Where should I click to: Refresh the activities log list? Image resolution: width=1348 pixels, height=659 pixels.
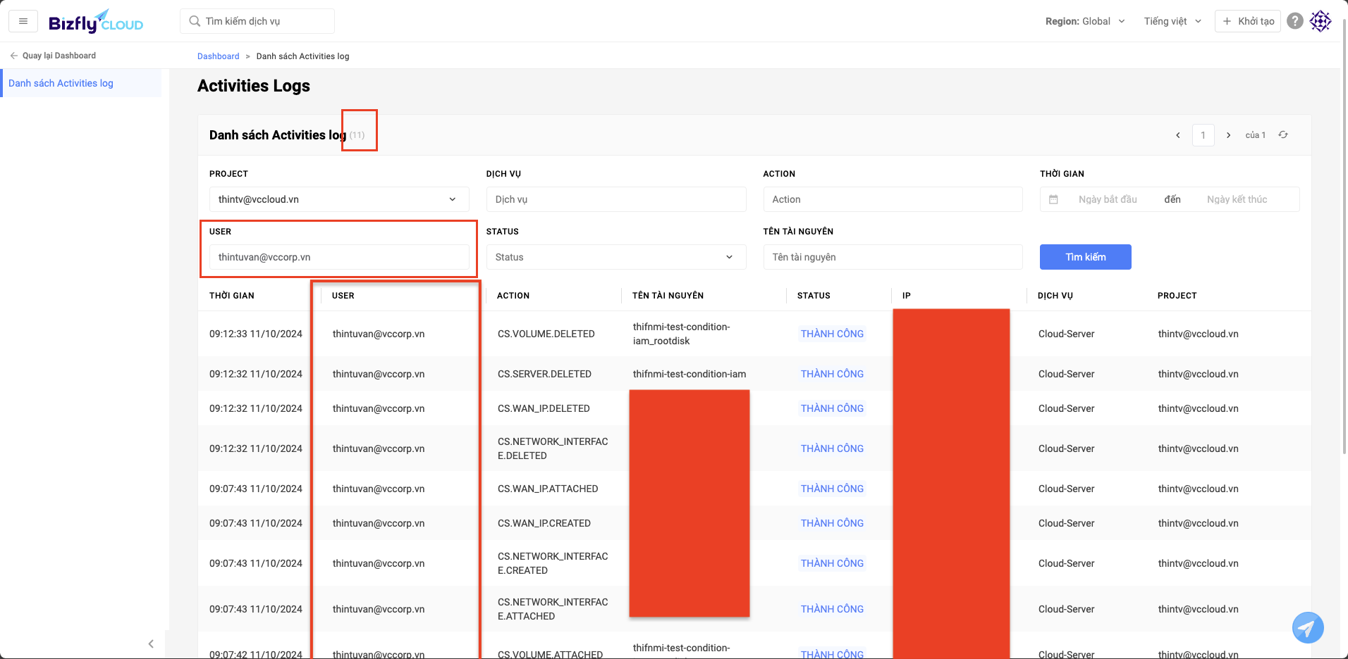[1283, 135]
